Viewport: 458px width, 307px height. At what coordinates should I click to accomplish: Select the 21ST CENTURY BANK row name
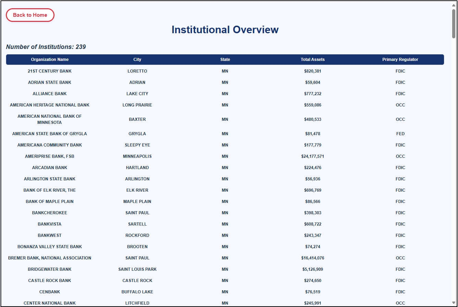(50, 71)
